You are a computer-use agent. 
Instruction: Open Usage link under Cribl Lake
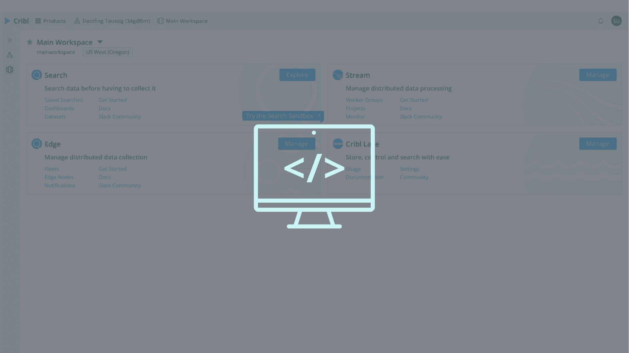353,169
